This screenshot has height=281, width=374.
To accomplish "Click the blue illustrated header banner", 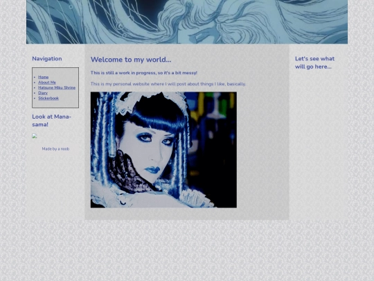I will tap(187, 22).
